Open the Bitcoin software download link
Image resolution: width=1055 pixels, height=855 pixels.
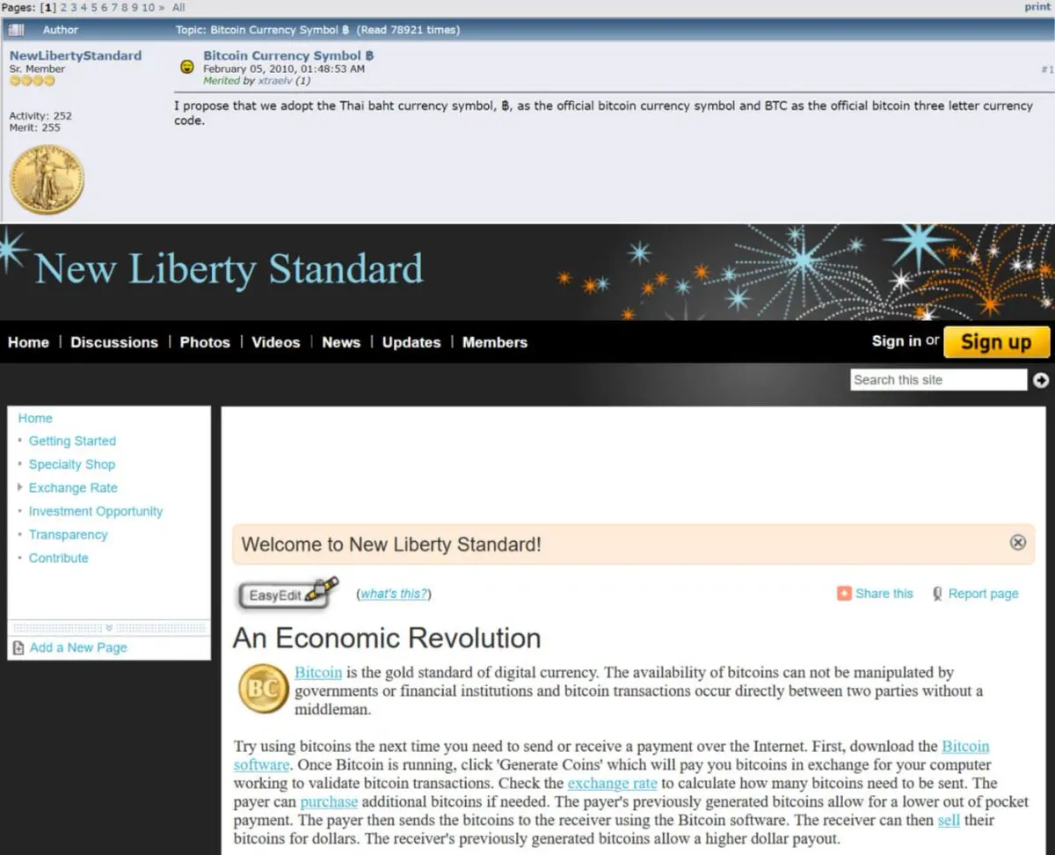click(x=965, y=747)
